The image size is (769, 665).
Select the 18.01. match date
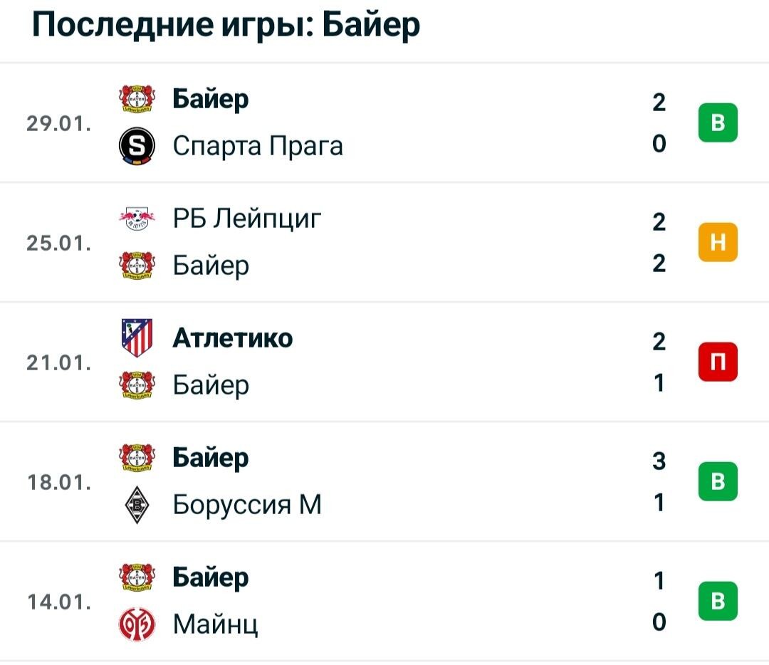tap(59, 483)
